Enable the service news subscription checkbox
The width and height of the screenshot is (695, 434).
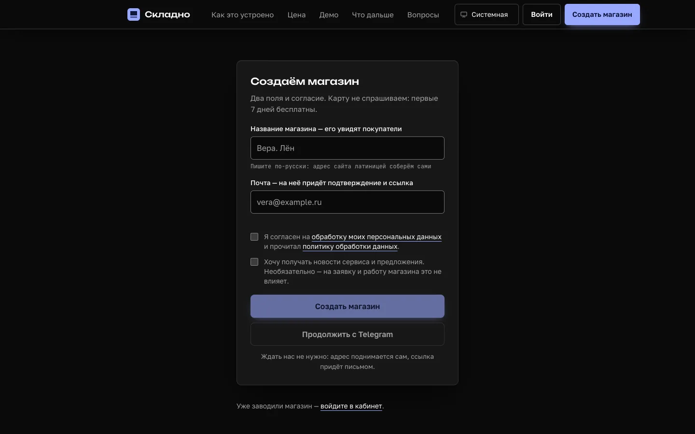(x=254, y=262)
